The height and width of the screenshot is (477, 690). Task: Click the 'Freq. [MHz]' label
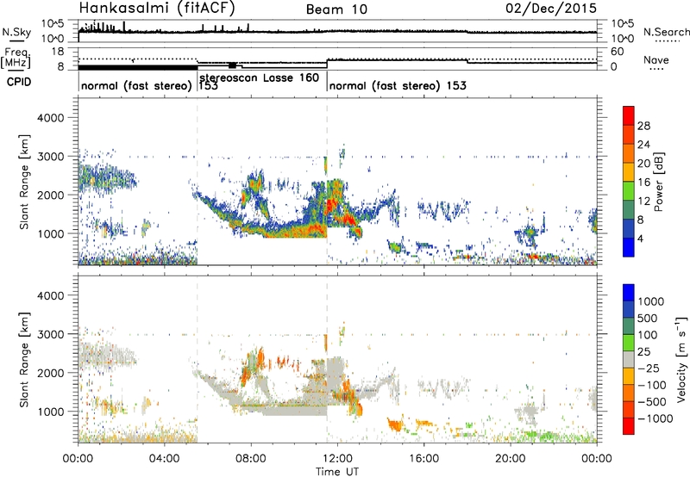pos(16,58)
